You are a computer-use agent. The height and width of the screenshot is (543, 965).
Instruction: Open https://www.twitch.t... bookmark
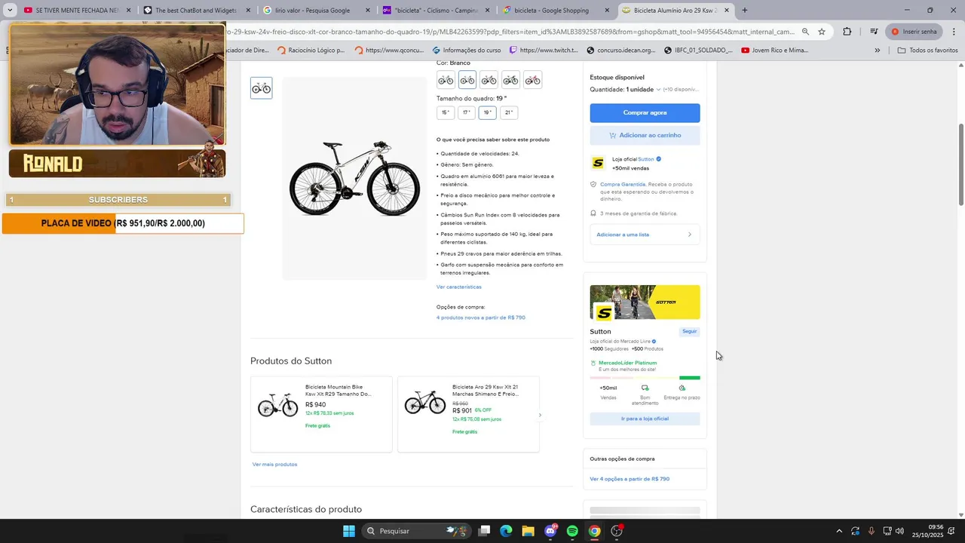point(544,51)
